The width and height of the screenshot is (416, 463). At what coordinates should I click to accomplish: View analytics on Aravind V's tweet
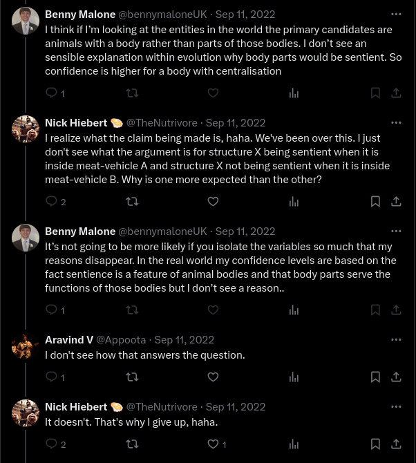point(294,377)
